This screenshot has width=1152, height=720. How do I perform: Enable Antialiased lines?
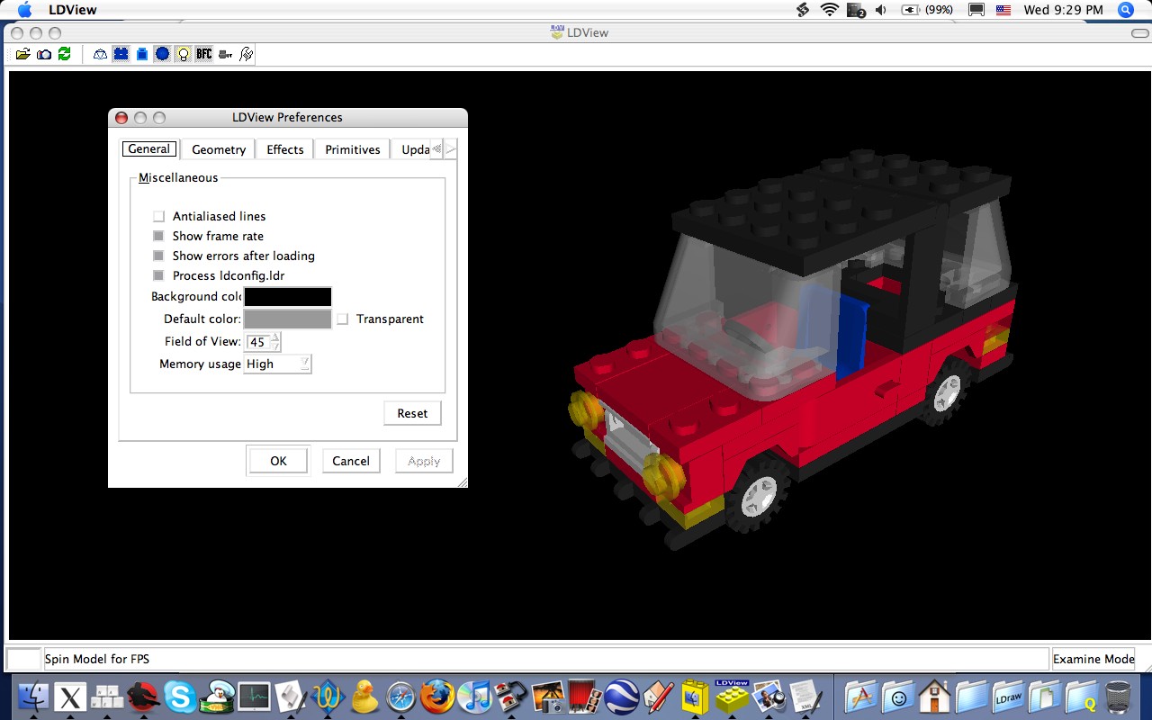pyautogui.click(x=158, y=216)
